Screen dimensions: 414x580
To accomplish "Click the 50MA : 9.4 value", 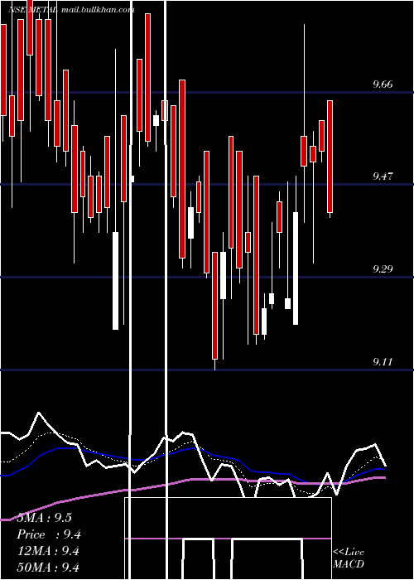I will (48, 567).
